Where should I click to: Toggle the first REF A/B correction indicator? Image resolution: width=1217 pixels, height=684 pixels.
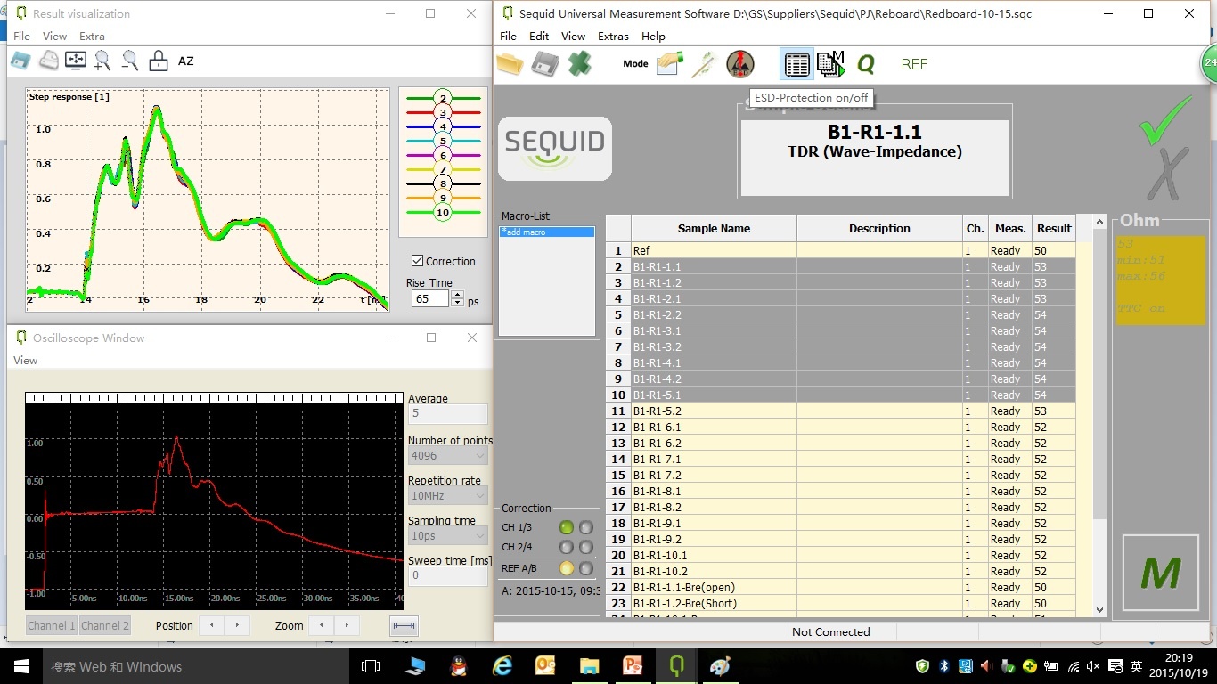(x=567, y=568)
